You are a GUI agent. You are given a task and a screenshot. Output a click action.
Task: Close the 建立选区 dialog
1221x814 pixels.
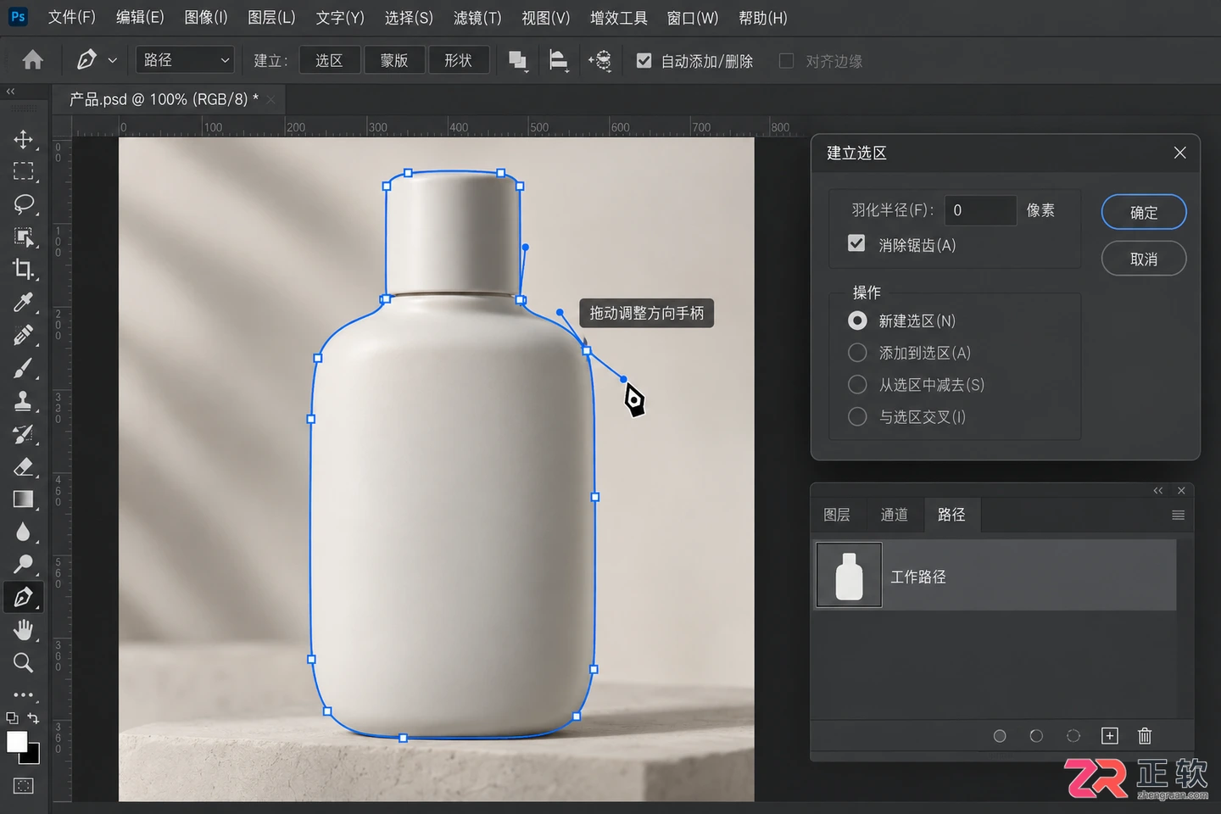tap(1179, 153)
